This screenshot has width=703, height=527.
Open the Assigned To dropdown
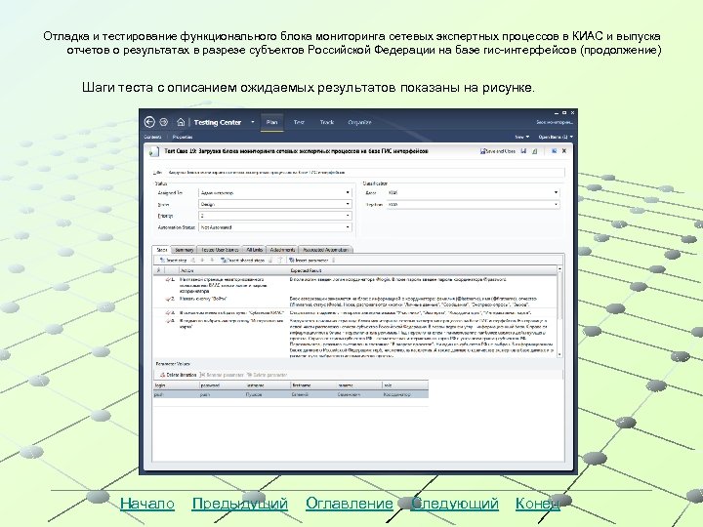274,192
